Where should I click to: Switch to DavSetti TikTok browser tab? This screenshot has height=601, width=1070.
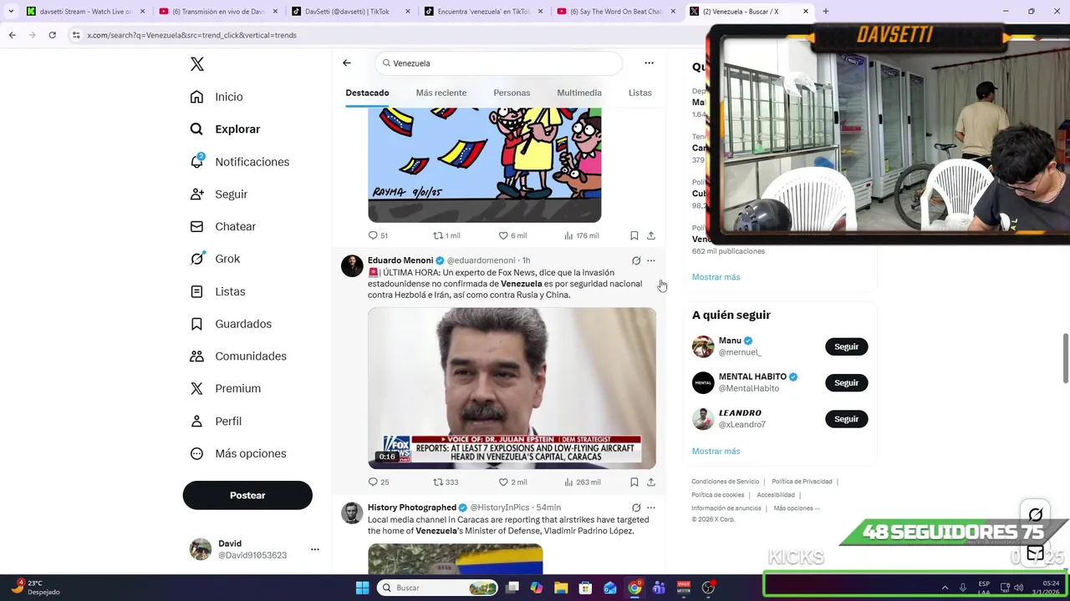[x=349, y=12]
